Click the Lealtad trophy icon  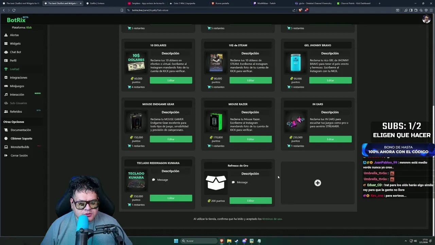[6, 69]
